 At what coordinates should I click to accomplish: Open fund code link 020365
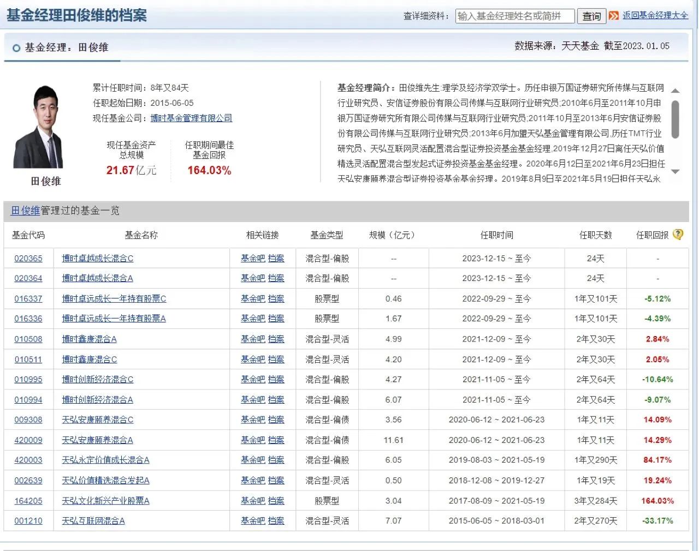coord(28,258)
